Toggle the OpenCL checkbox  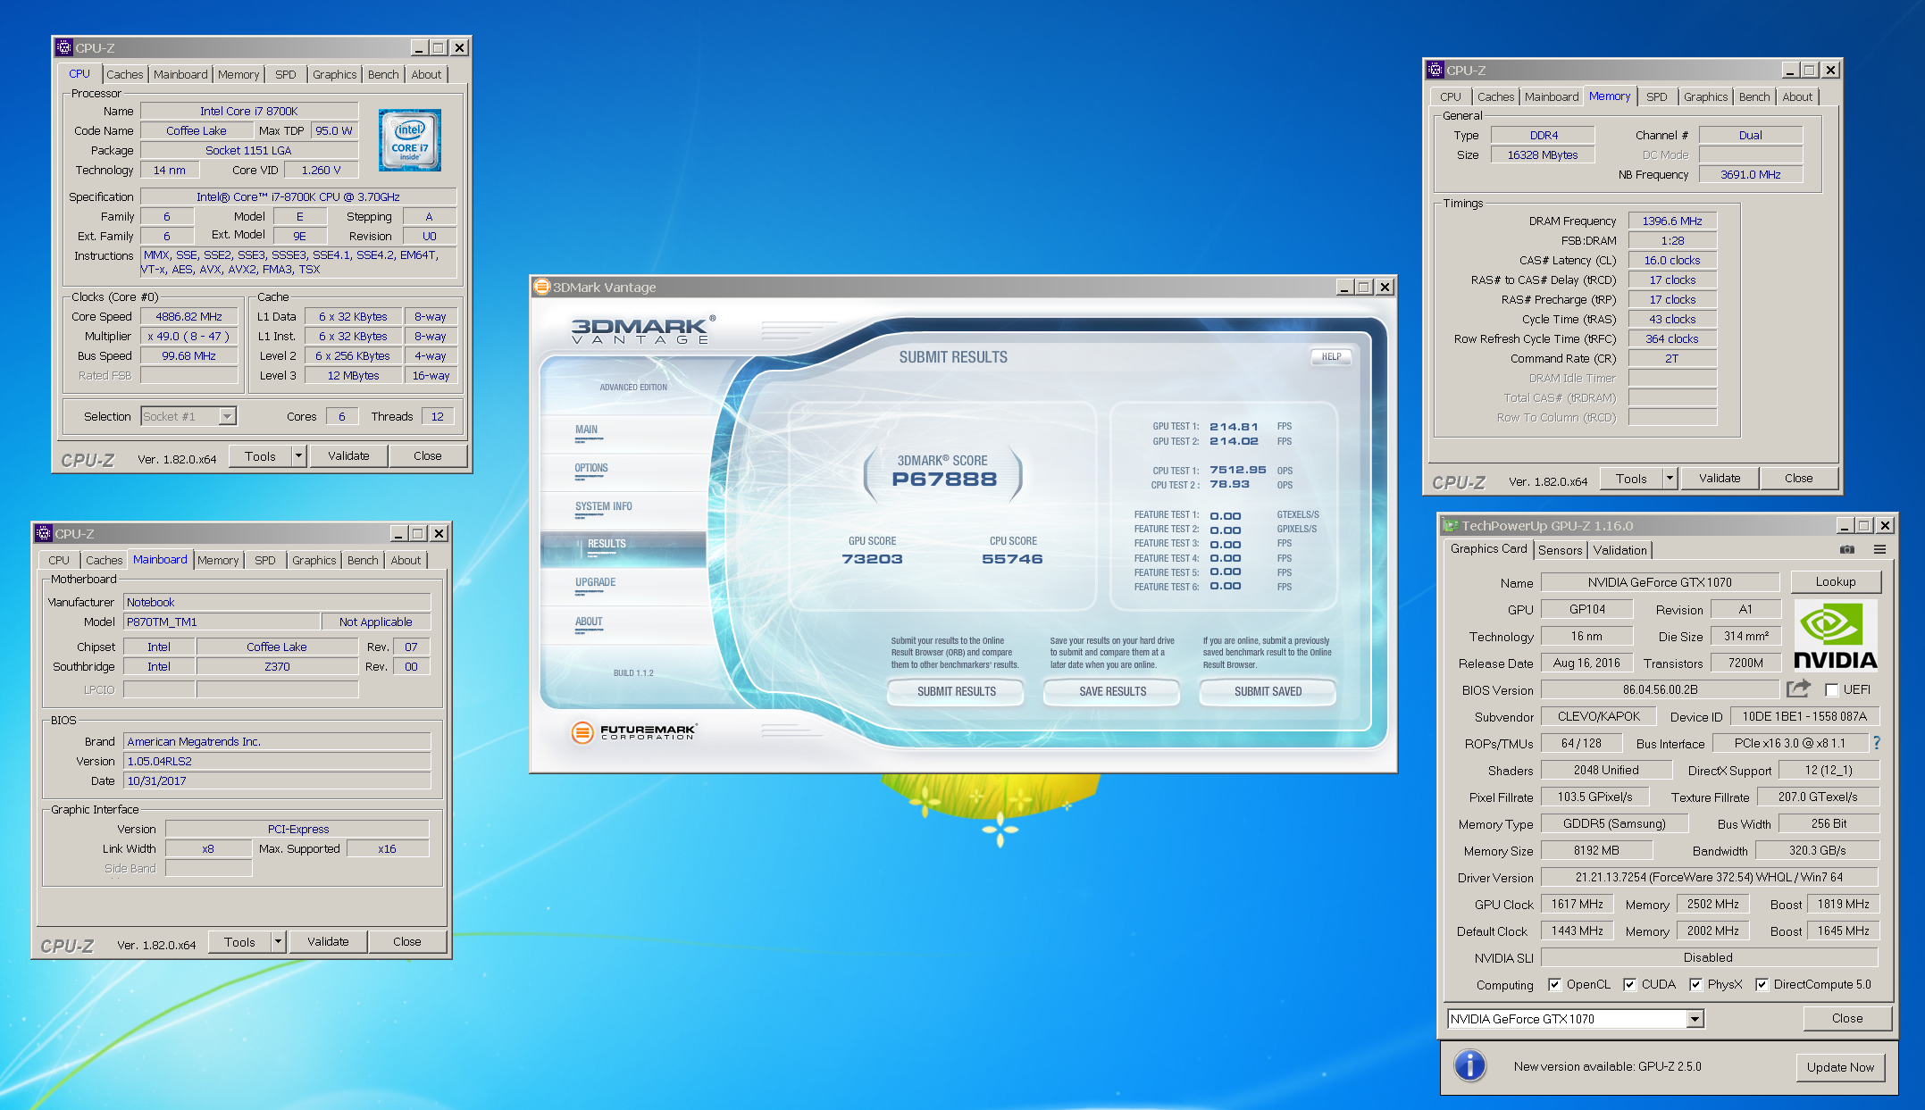pos(1554,984)
